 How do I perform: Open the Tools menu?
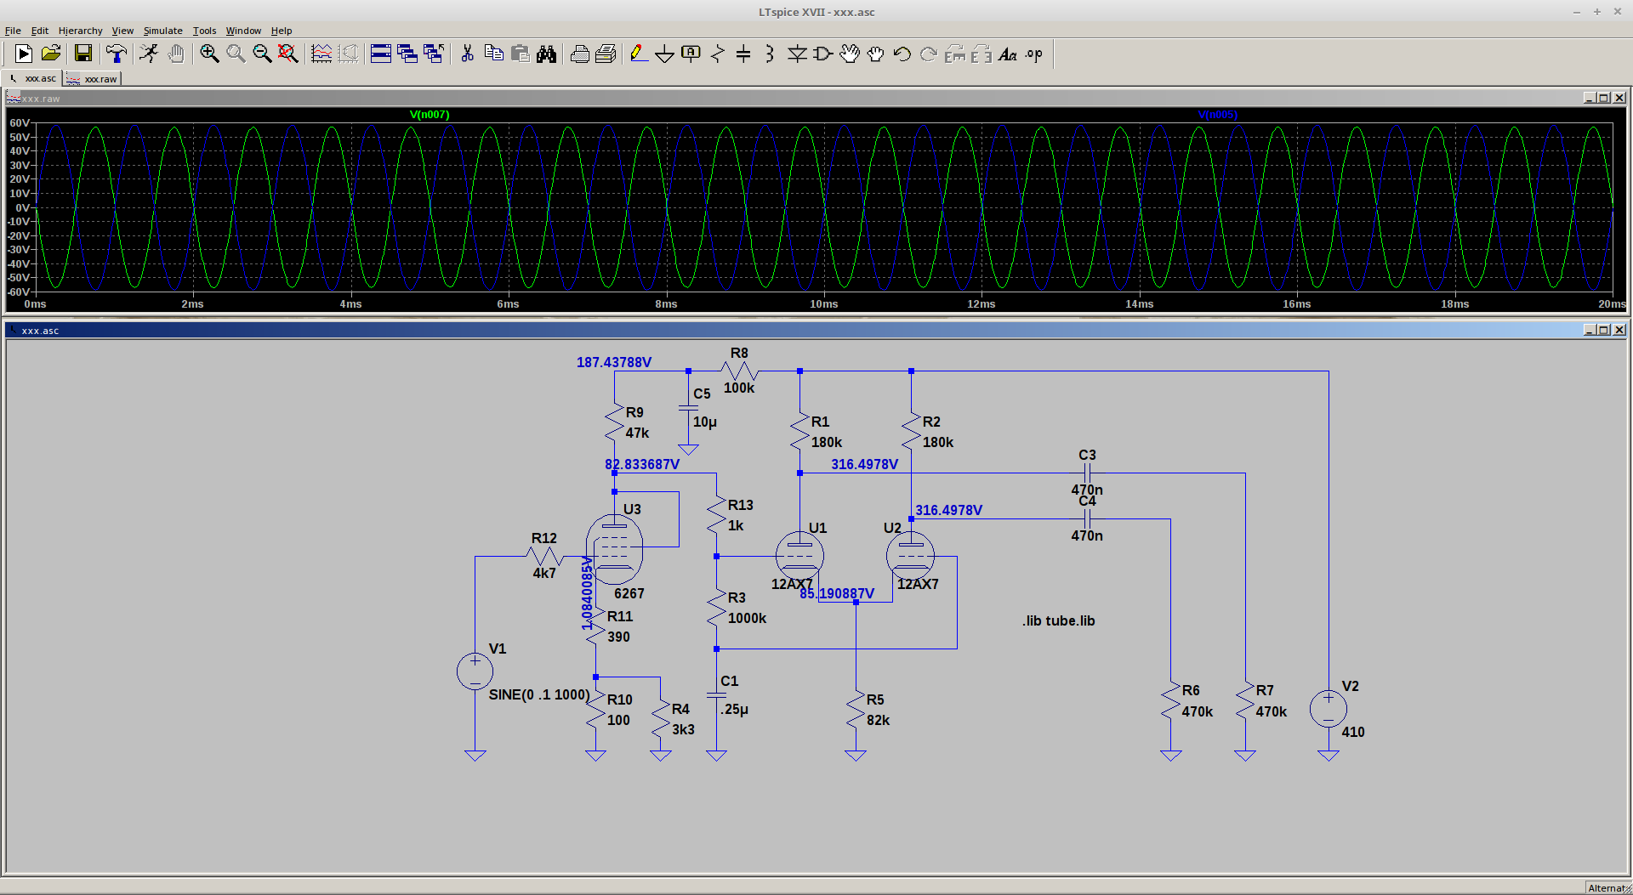204,31
